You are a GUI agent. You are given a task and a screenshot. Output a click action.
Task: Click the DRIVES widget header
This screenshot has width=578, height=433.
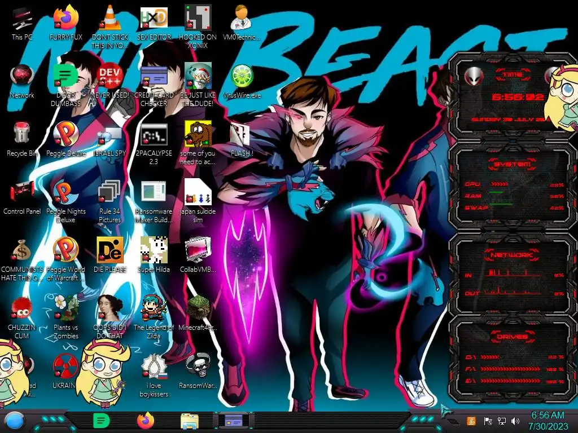(512, 337)
